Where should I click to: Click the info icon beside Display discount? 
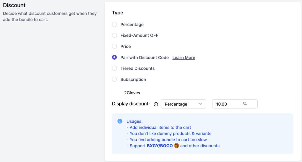(156, 104)
